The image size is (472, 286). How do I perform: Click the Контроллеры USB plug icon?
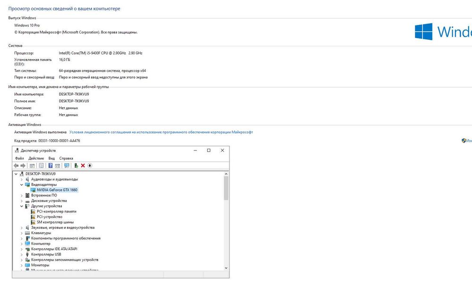[27, 254]
